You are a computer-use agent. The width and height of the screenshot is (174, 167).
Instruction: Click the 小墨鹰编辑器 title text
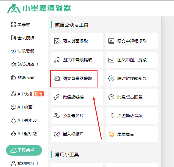[x=47, y=8]
